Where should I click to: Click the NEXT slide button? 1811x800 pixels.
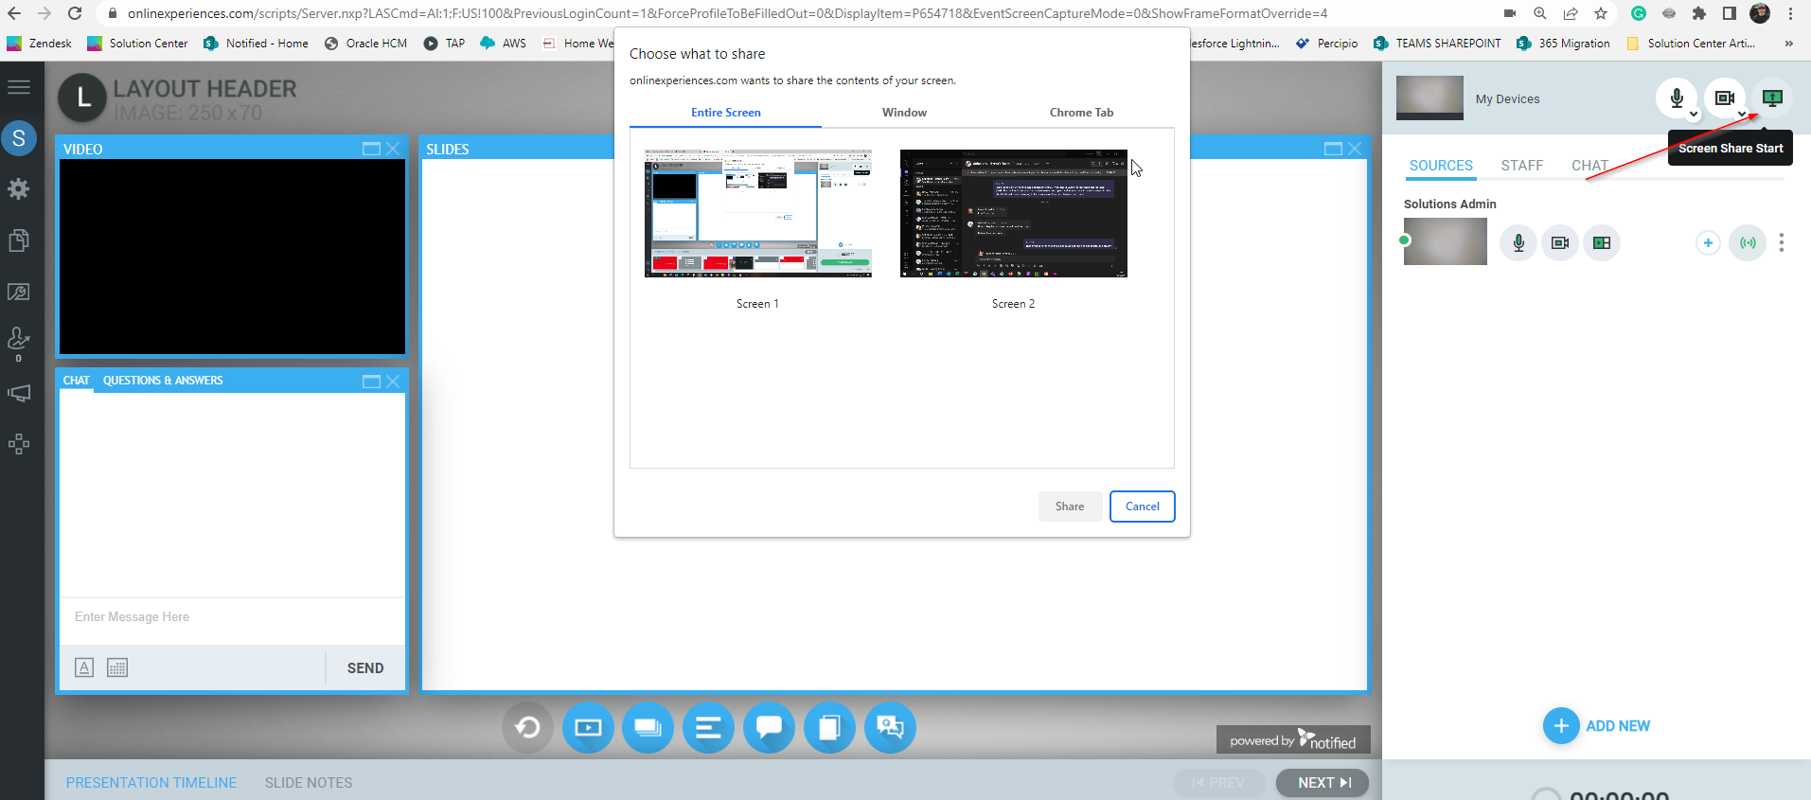(x=1323, y=783)
